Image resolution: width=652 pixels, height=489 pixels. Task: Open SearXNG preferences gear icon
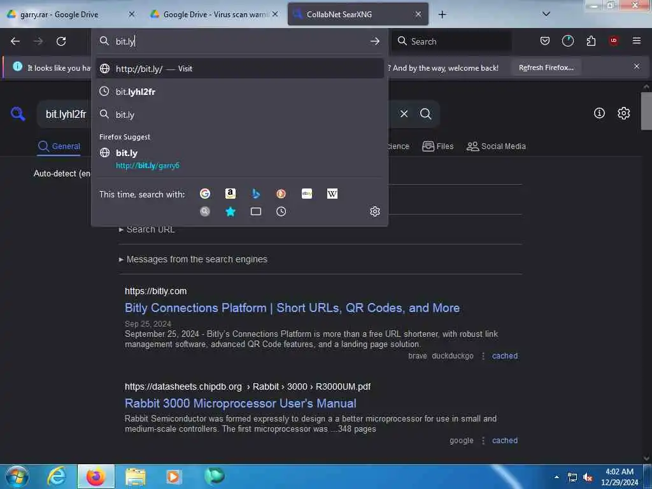pyautogui.click(x=623, y=113)
